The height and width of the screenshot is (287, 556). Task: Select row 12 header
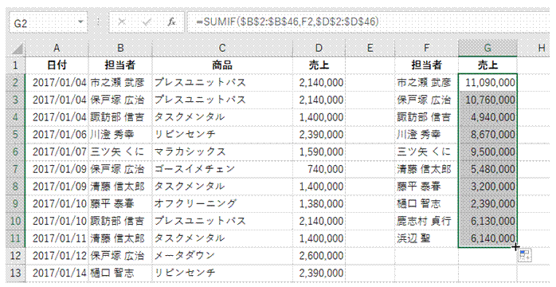coord(16,256)
